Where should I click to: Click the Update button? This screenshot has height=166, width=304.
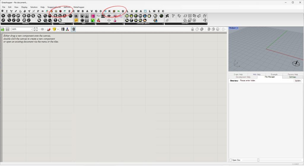point(297,80)
